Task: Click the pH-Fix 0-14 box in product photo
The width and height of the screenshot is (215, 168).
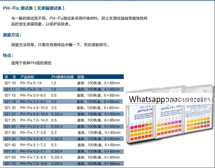Action: [x=140, y=117]
